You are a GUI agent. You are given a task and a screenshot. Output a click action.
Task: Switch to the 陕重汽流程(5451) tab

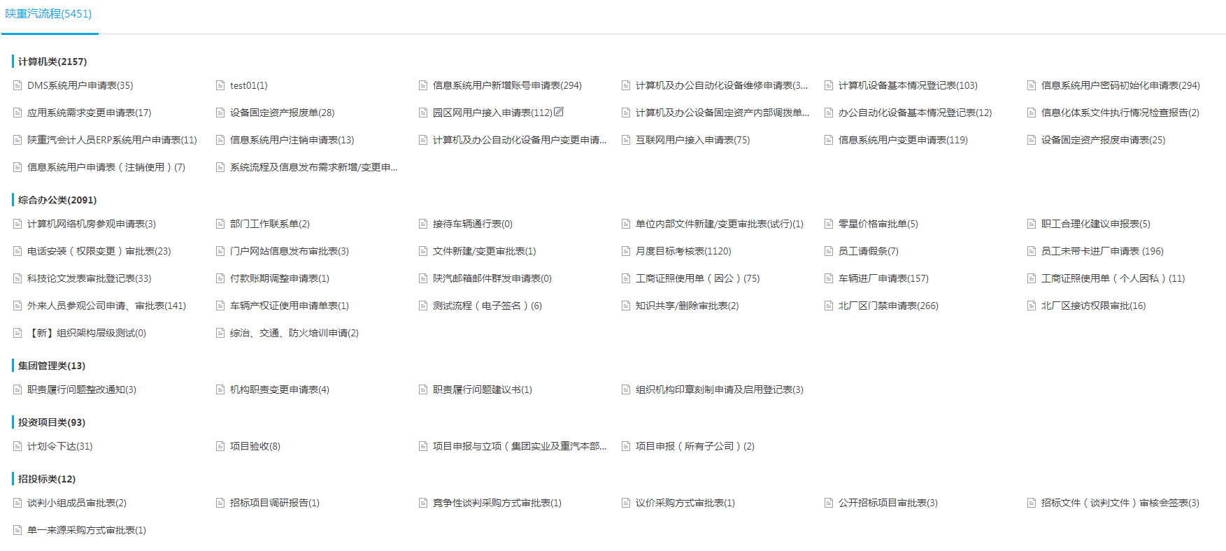pyautogui.click(x=48, y=14)
